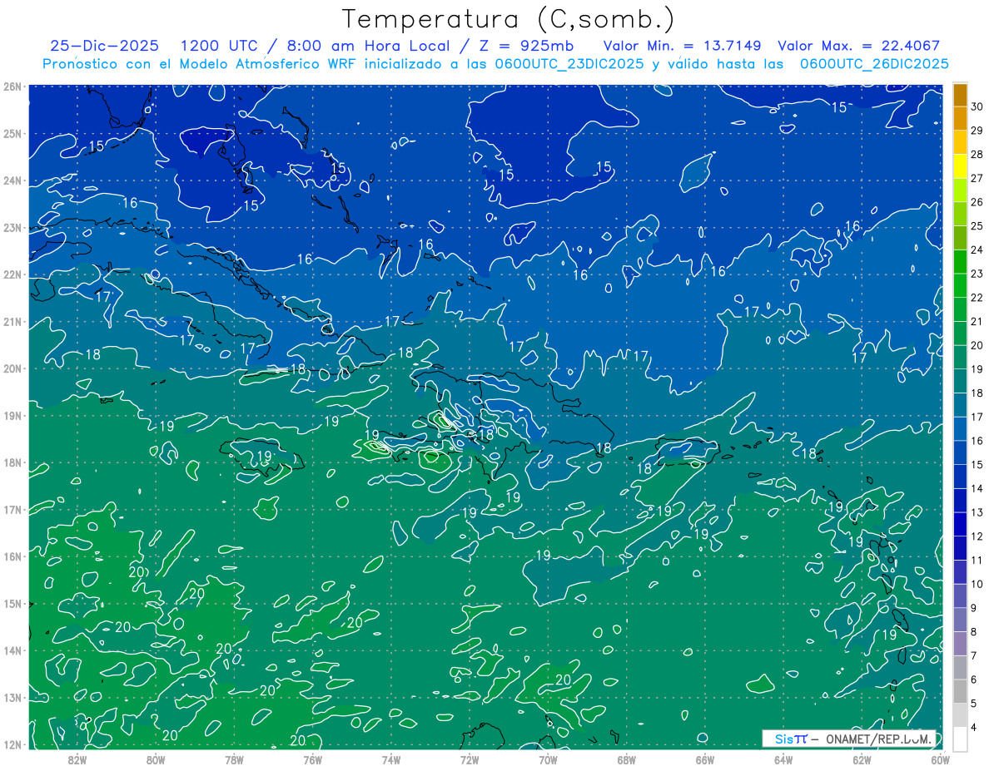The height and width of the screenshot is (771, 999).
Task: Click color scale label '13'
Action: click(x=977, y=512)
